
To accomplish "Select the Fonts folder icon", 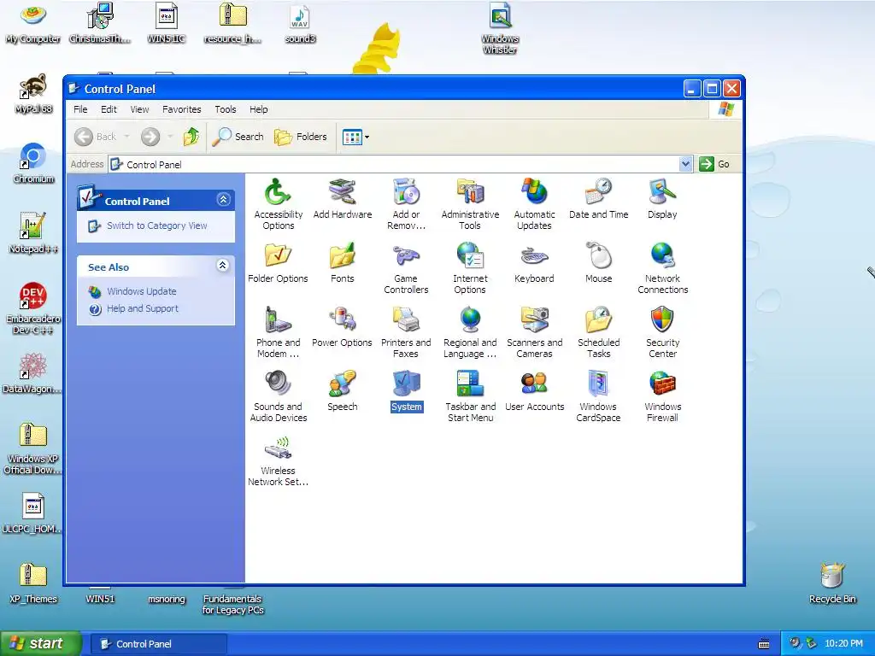I will click(x=342, y=256).
